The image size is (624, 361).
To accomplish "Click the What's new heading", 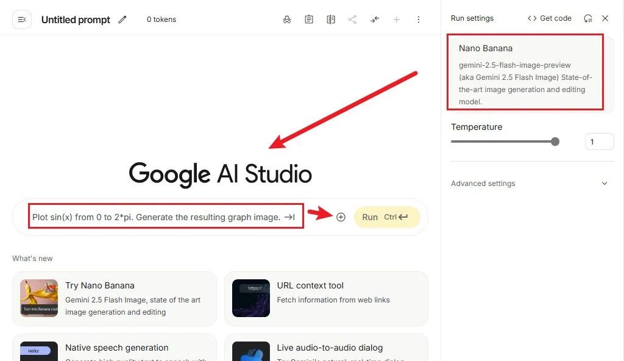I will pyautogui.click(x=32, y=258).
